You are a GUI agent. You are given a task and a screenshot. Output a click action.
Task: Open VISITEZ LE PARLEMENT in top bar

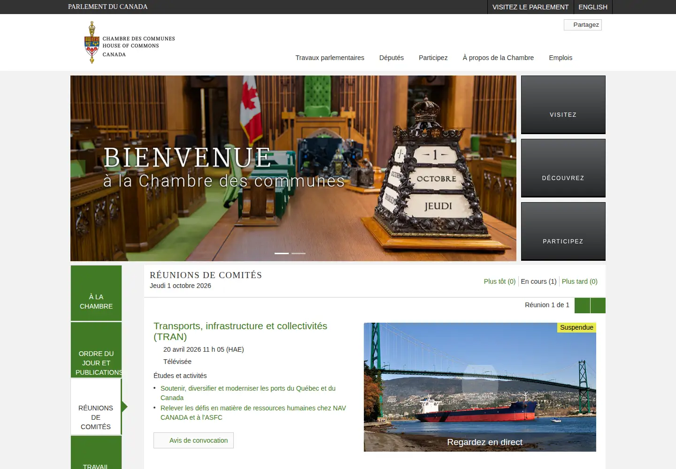pyautogui.click(x=530, y=7)
